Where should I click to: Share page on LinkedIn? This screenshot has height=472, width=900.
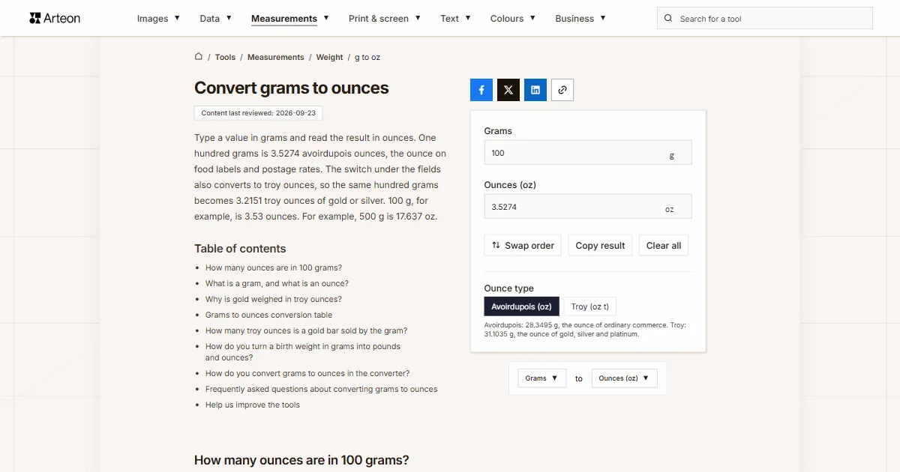coord(535,90)
